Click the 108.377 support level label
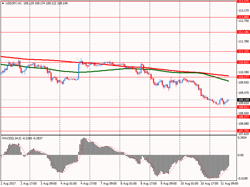This screenshot has width=250, height=187. [x=243, y=117]
